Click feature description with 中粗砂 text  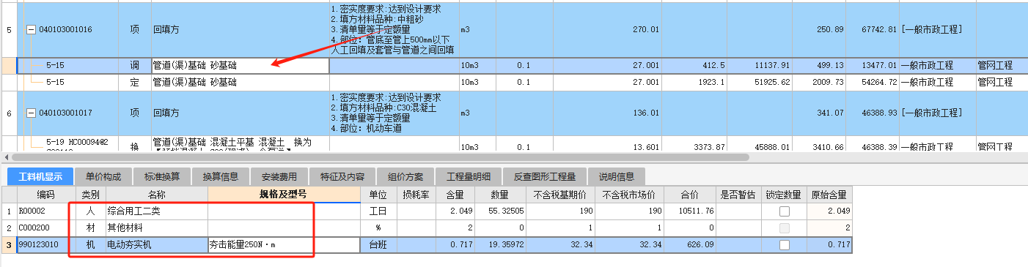point(394,30)
